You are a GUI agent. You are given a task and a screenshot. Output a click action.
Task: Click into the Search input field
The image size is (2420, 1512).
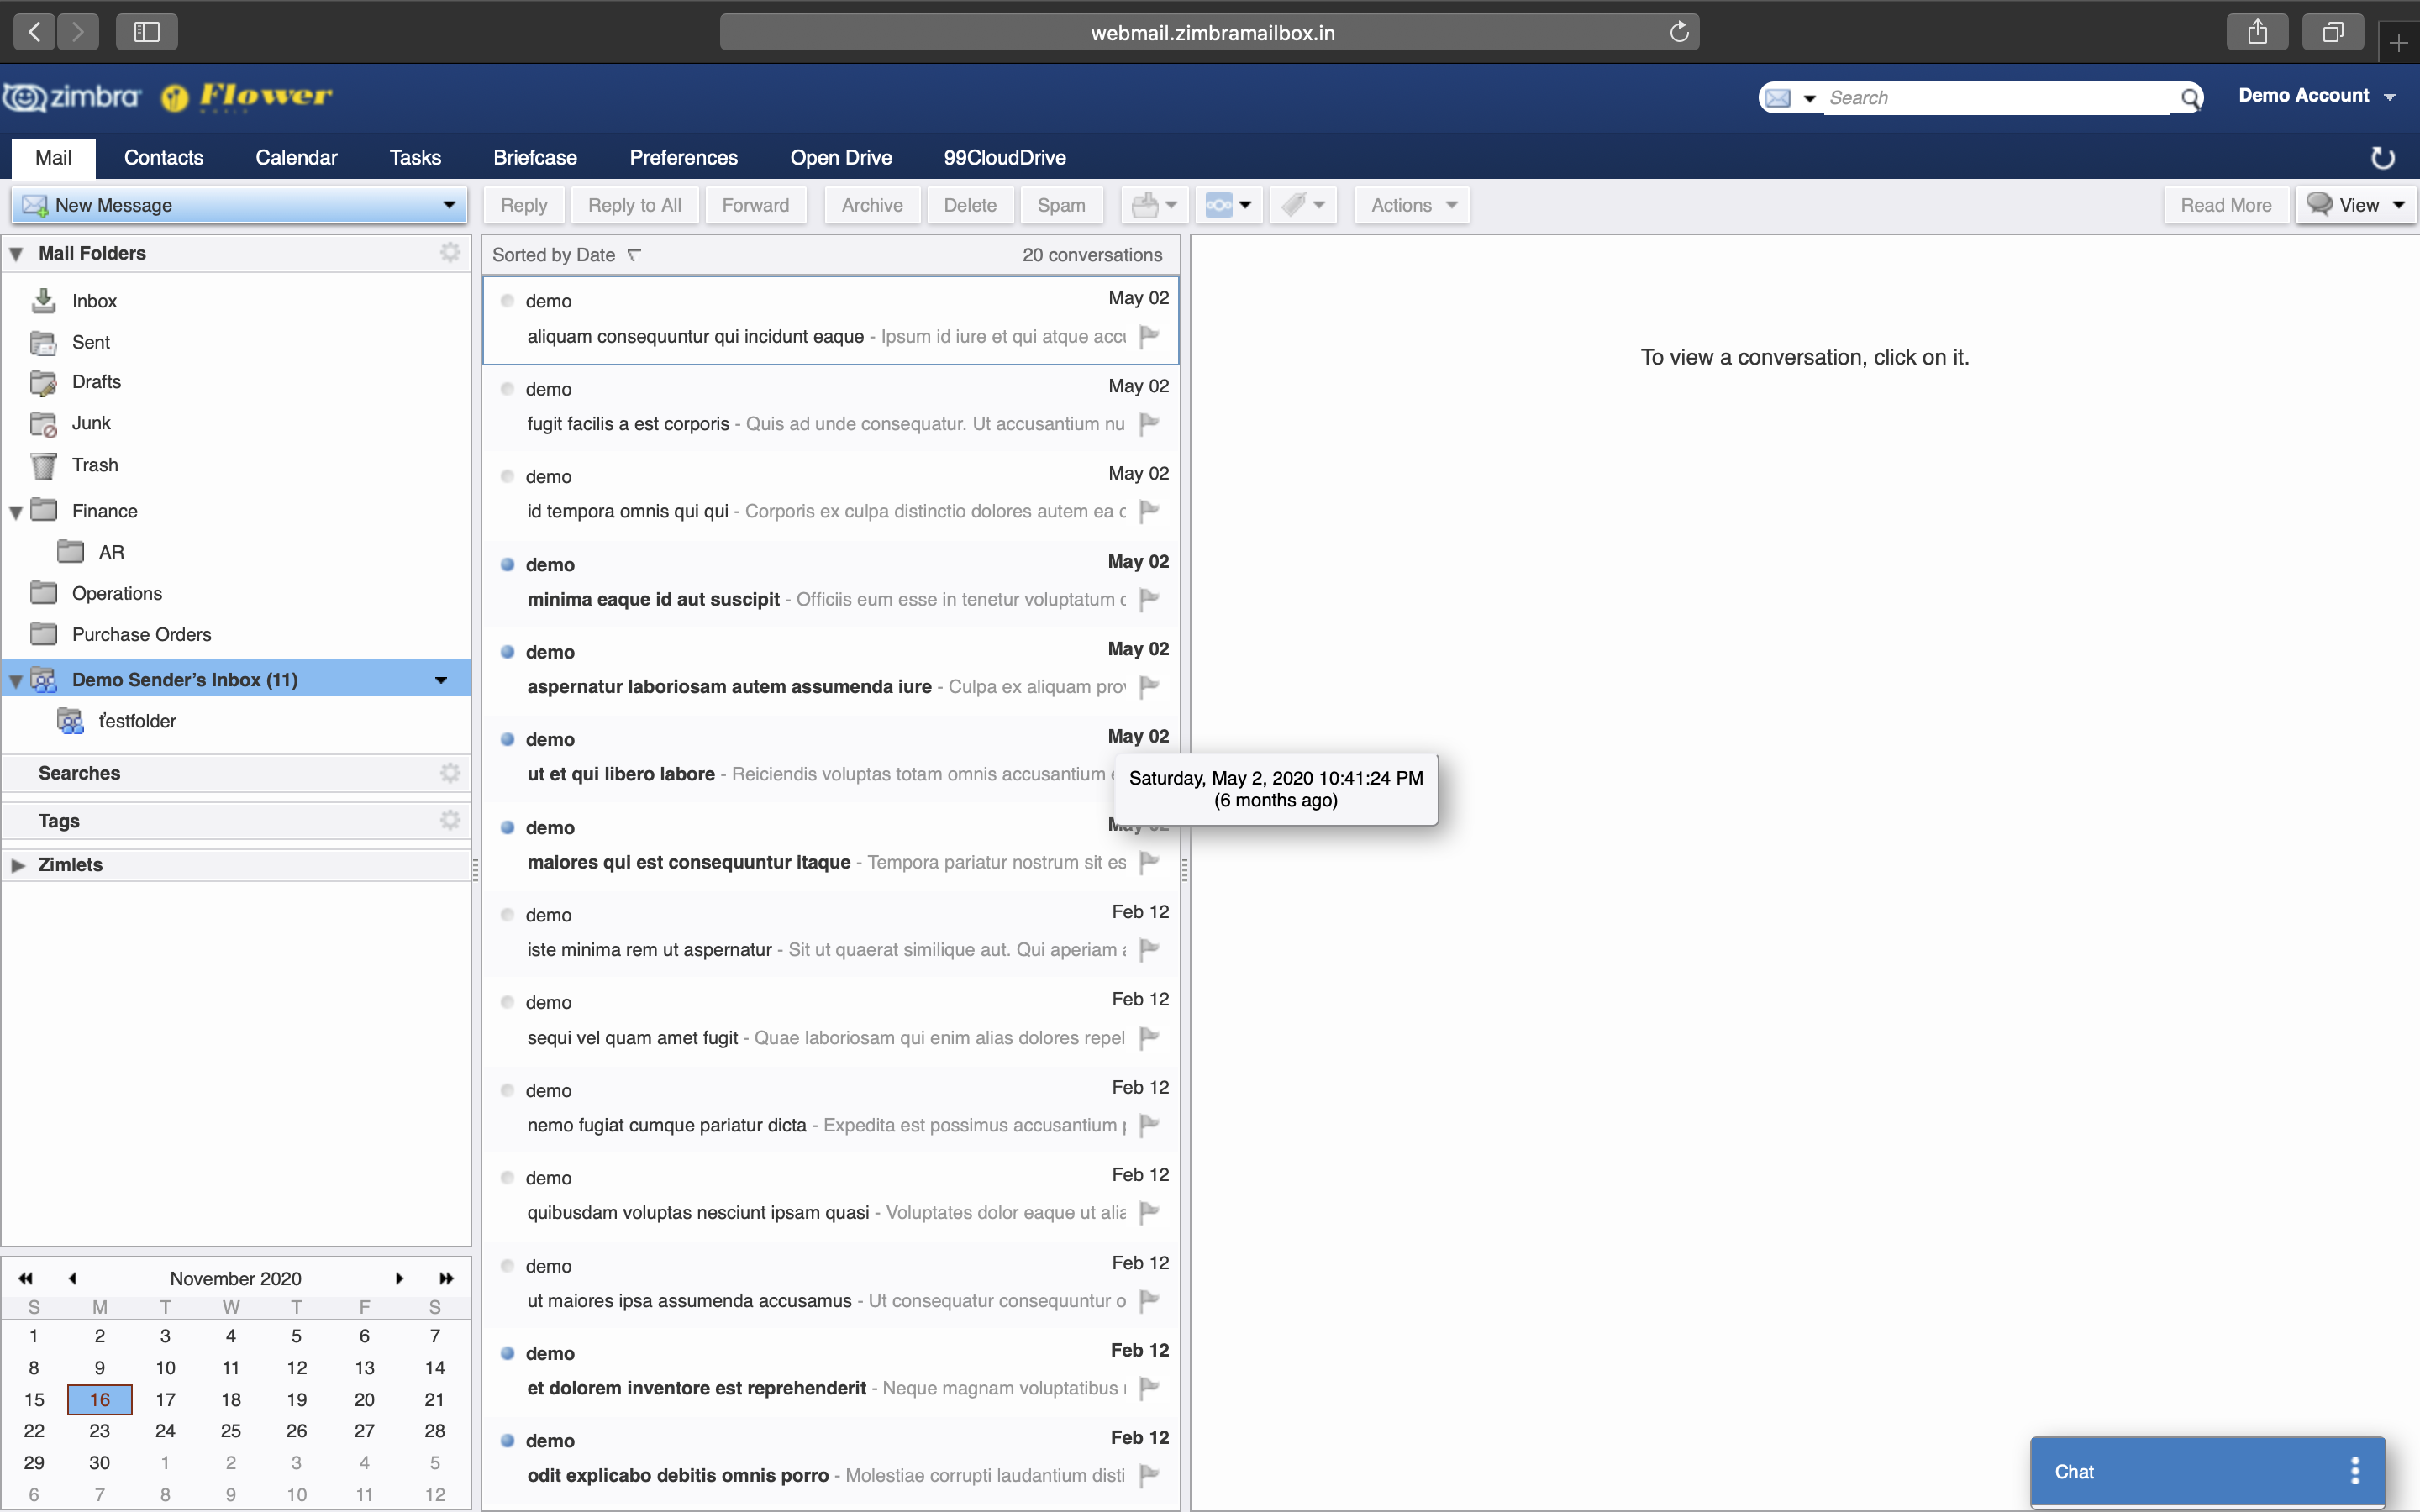tap(1995, 98)
